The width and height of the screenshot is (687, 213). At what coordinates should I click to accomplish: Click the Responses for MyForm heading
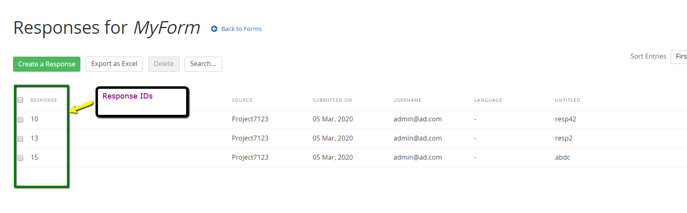(107, 28)
